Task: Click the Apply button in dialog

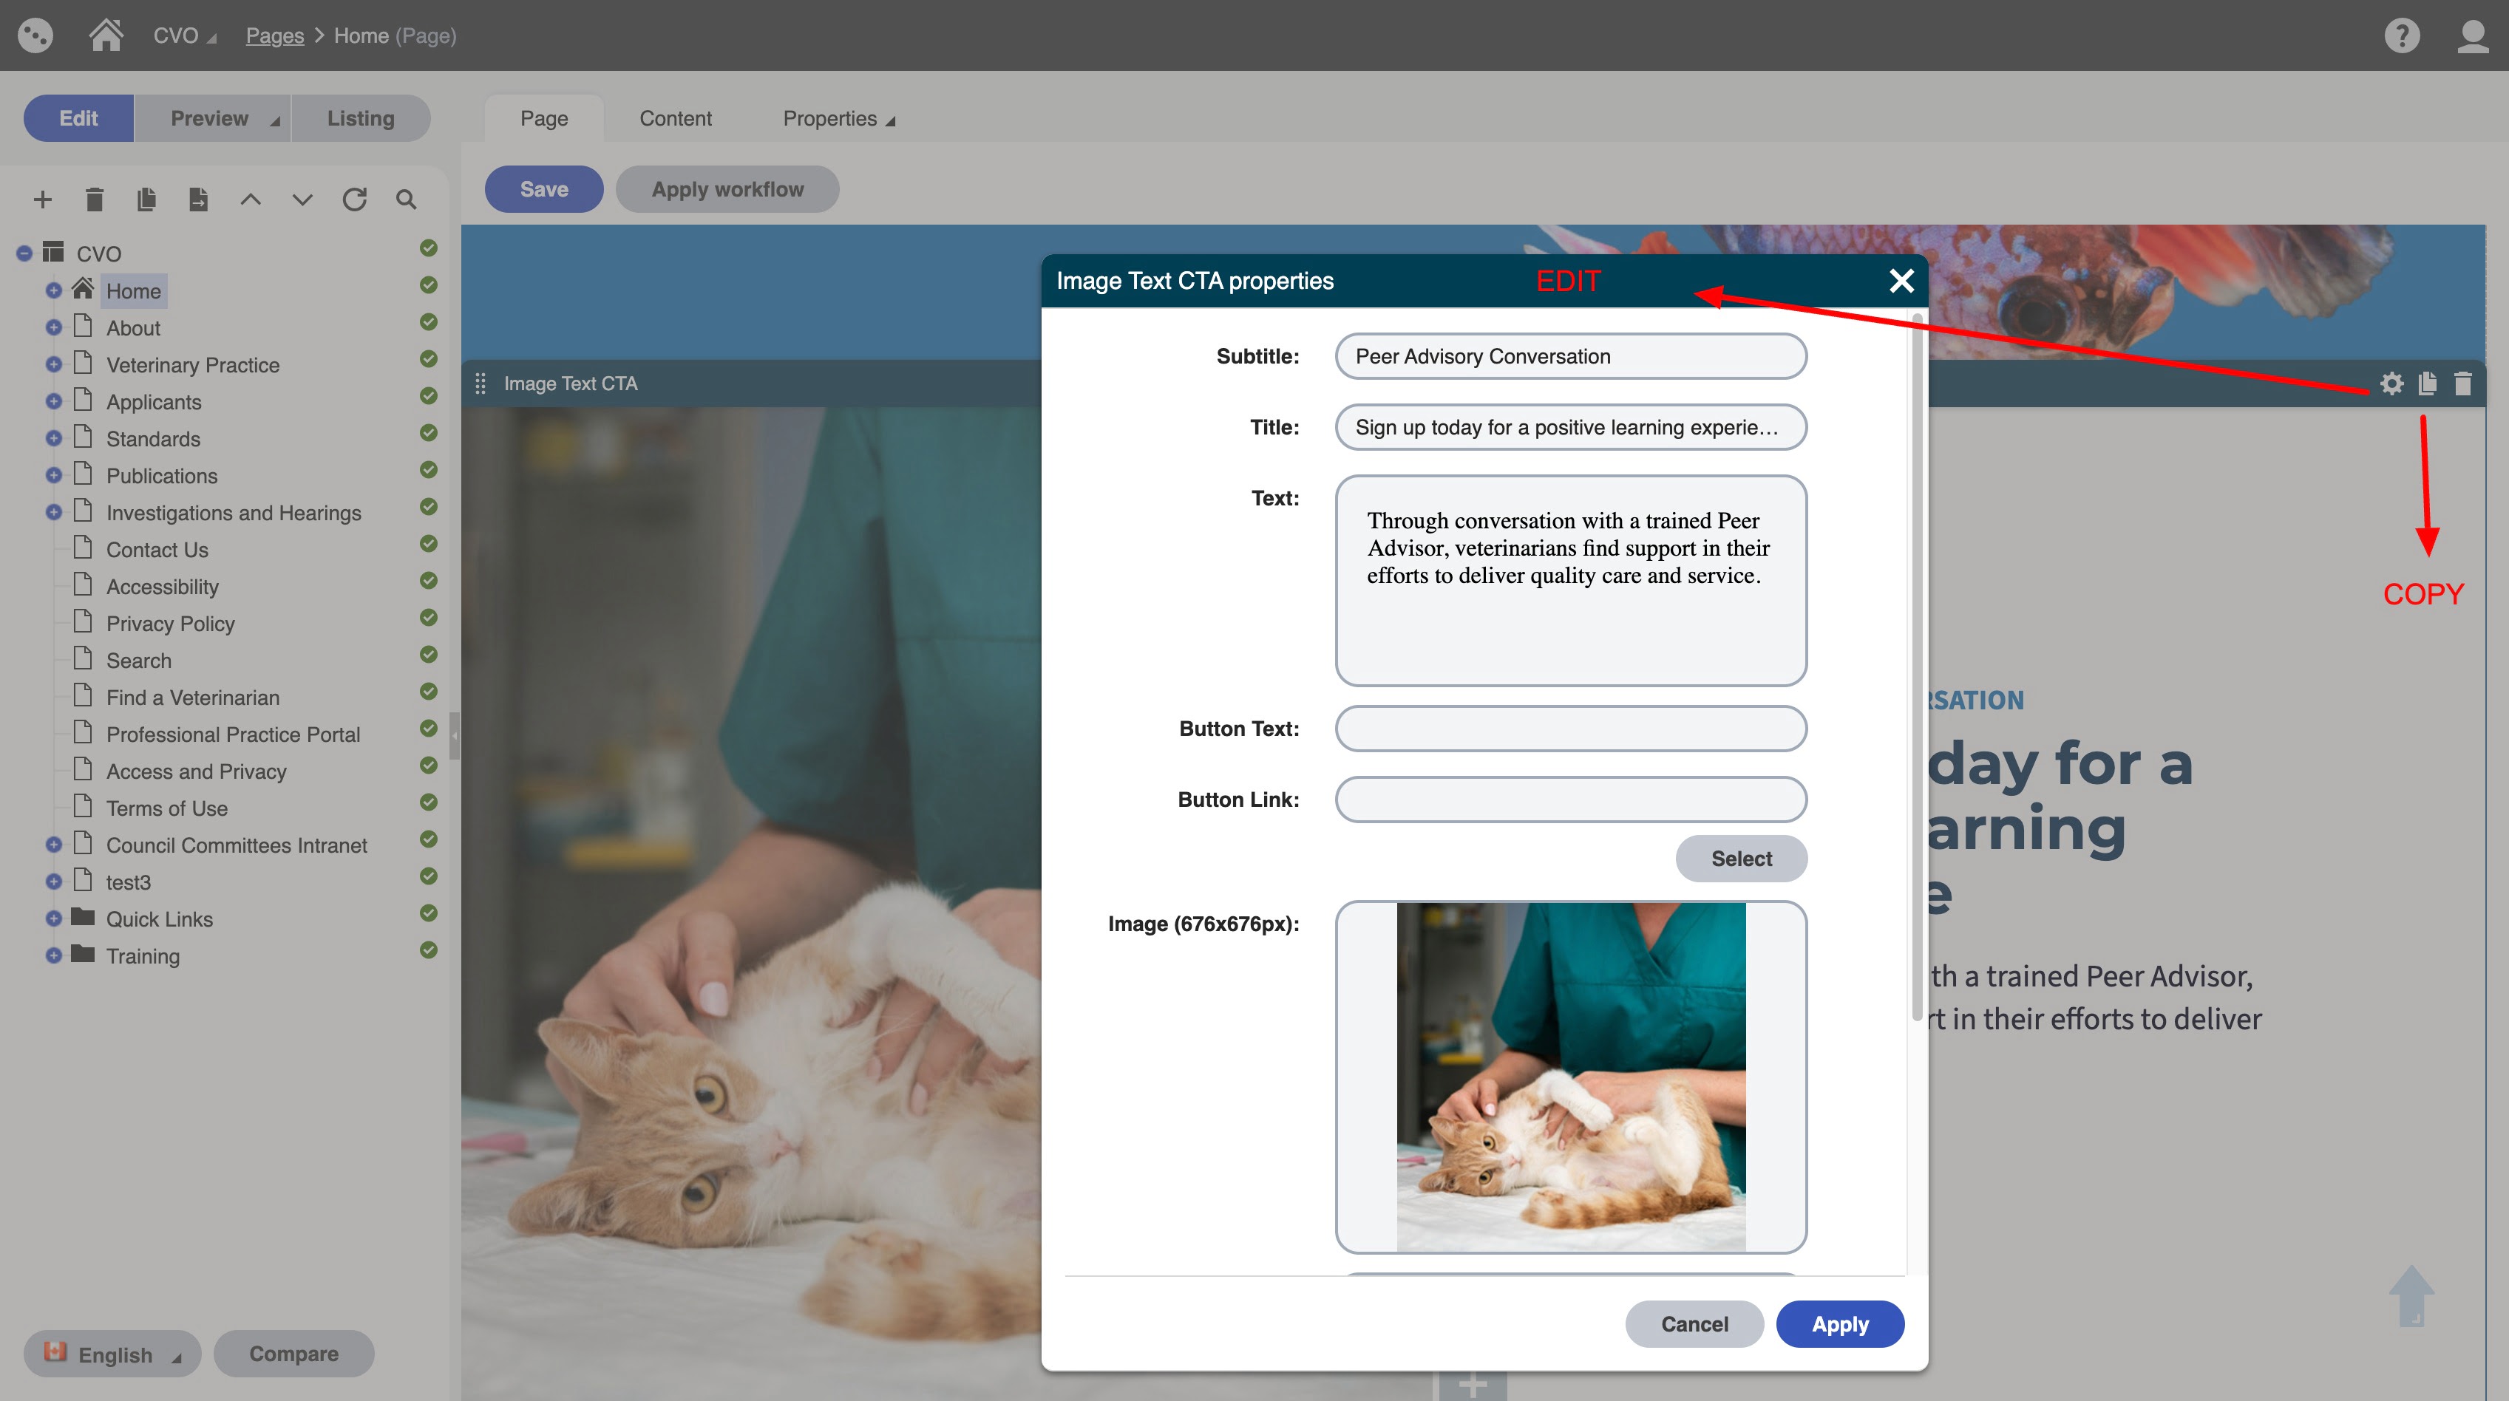Action: tap(1839, 1324)
